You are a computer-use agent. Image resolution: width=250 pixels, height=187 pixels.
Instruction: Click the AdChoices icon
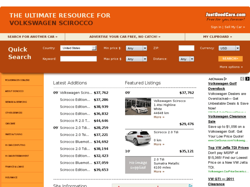[225, 79]
